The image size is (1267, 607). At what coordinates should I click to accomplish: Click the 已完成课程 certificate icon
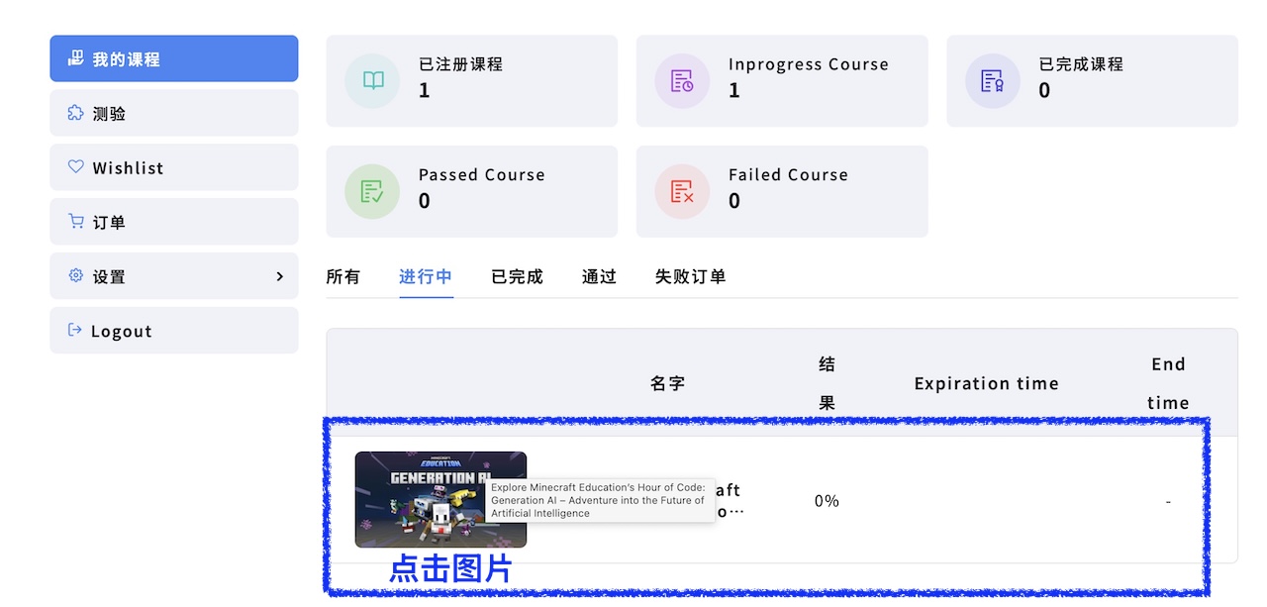point(992,81)
